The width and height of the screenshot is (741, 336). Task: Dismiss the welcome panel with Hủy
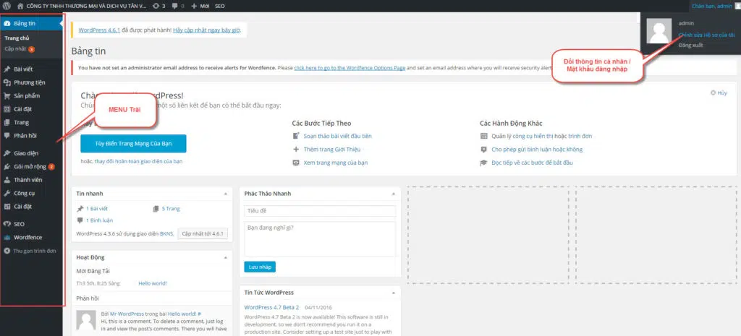719,93
